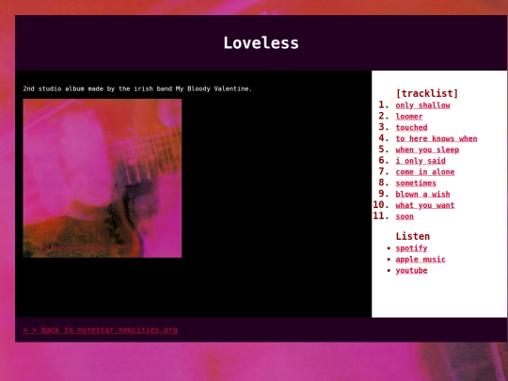Image resolution: width=508 pixels, height=381 pixels.
Task: Open the 'soon' track link
Action: pyautogui.click(x=405, y=216)
